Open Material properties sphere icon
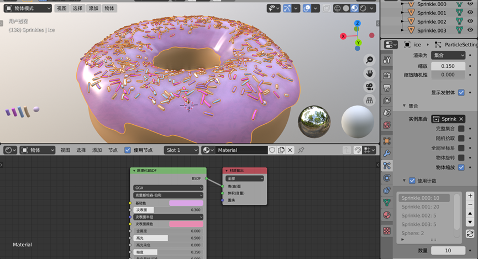Screen dimensions: 478x259 (x=387, y=215)
